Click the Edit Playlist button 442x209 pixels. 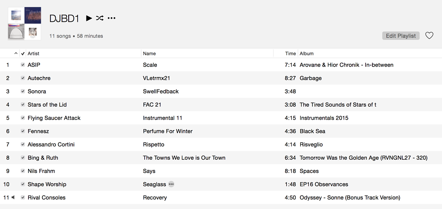click(x=401, y=36)
